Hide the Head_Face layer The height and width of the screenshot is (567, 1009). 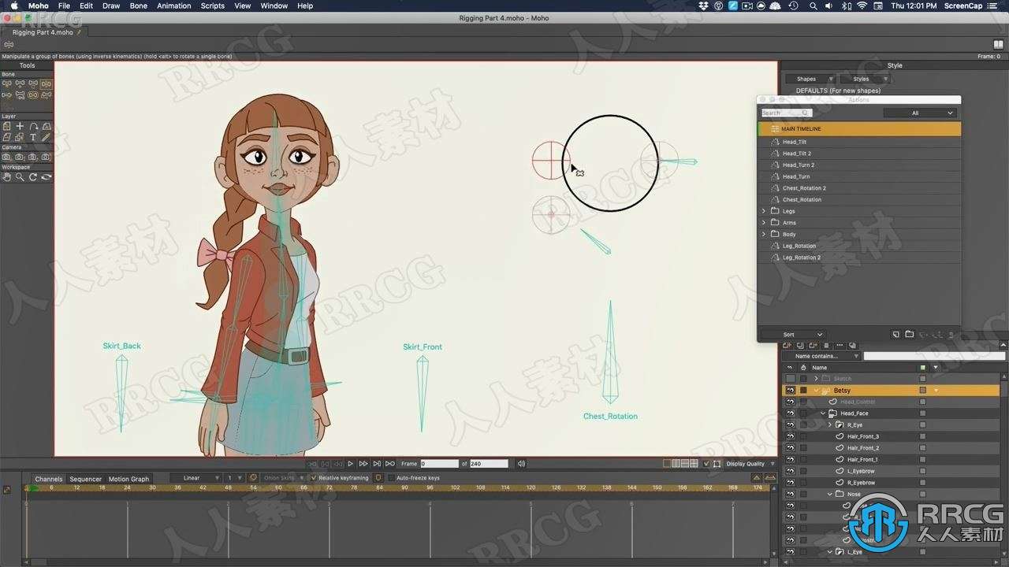coord(790,413)
